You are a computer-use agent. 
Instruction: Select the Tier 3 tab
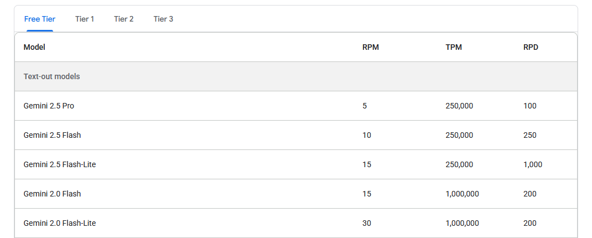point(163,19)
